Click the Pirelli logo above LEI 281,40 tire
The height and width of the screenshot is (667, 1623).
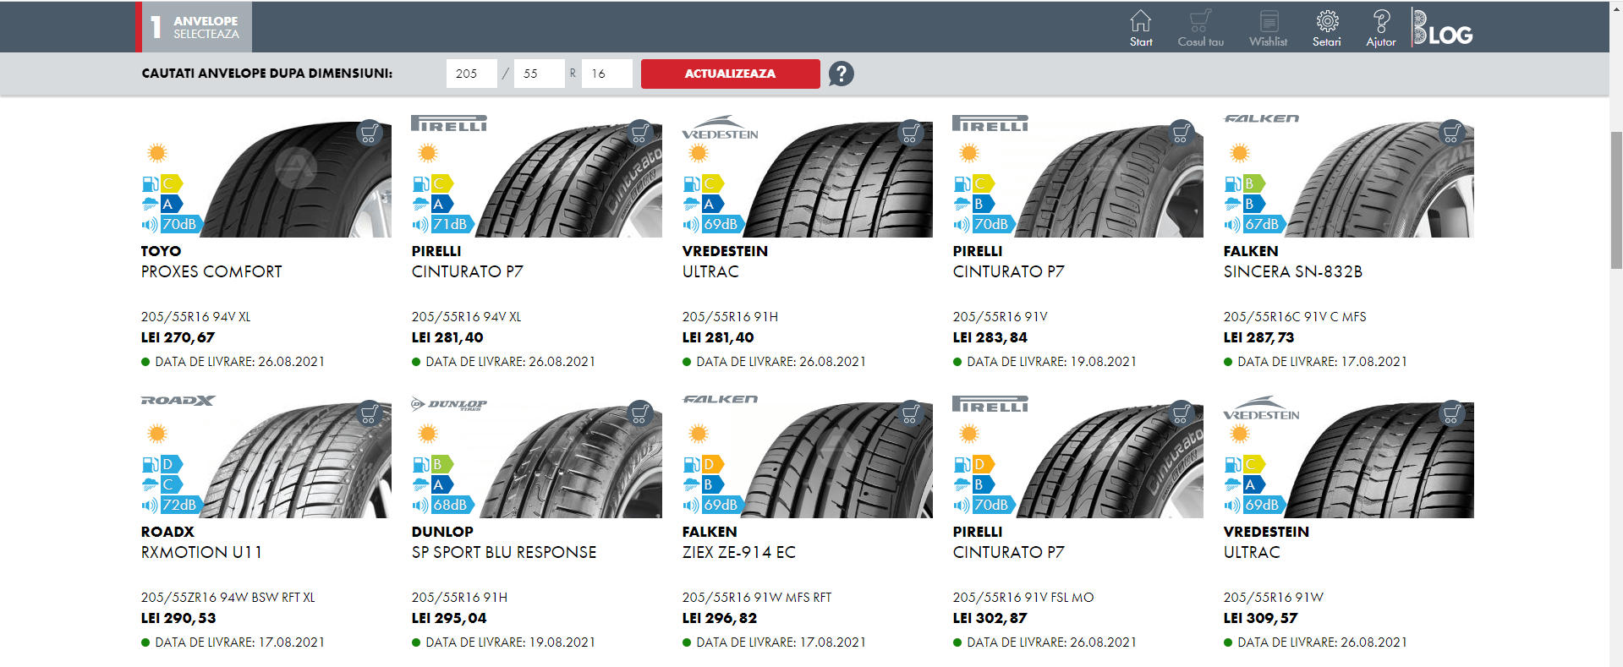click(x=449, y=123)
